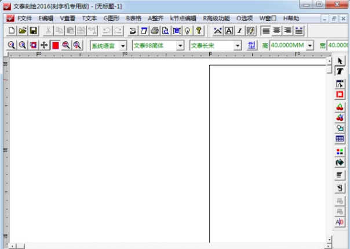This screenshot has width=350, height=249.
Task: Open the 文泰长宋 font dropdown
Action: click(238, 46)
